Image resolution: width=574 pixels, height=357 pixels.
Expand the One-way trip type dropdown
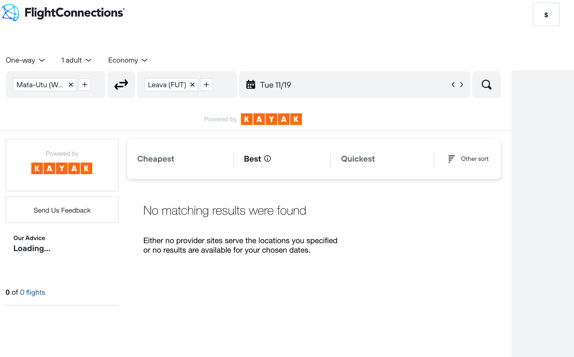[25, 60]
